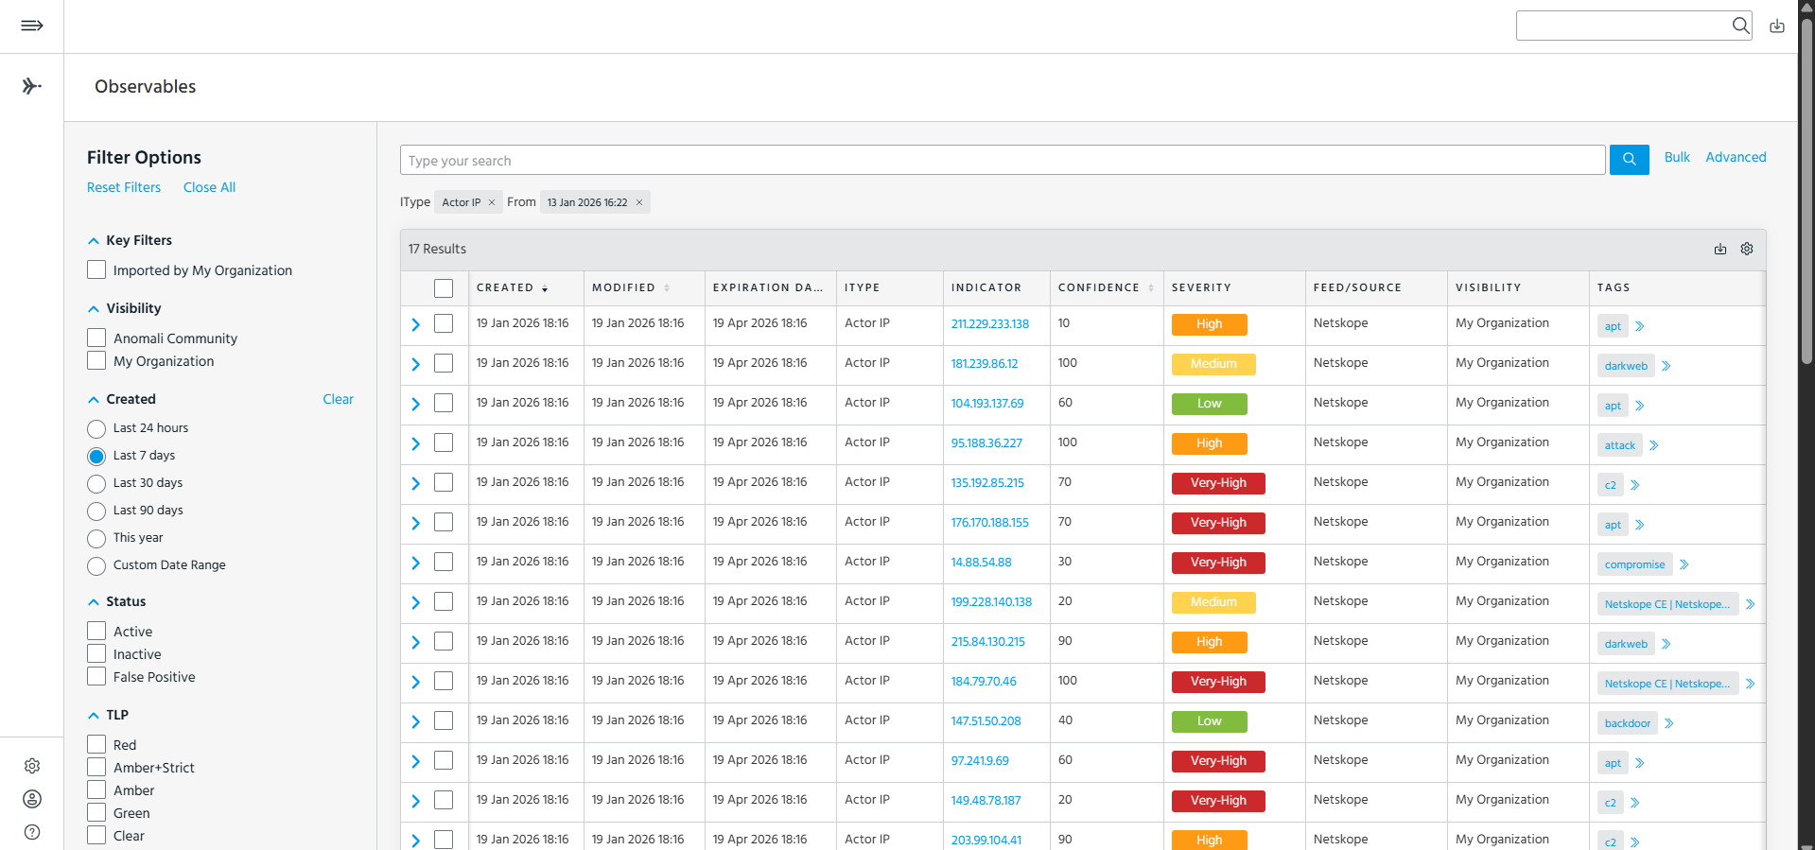Check Imported by My Organization filter
Screen dimensions: 1815x850
[96, 269]
